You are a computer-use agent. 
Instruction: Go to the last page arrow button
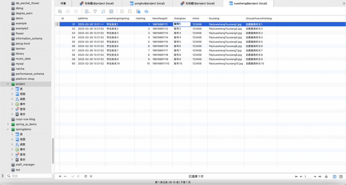(x=319, y=177)
